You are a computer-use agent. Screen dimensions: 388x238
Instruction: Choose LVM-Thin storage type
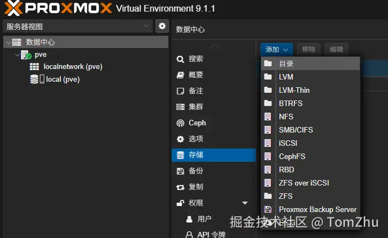coord(311,90)
